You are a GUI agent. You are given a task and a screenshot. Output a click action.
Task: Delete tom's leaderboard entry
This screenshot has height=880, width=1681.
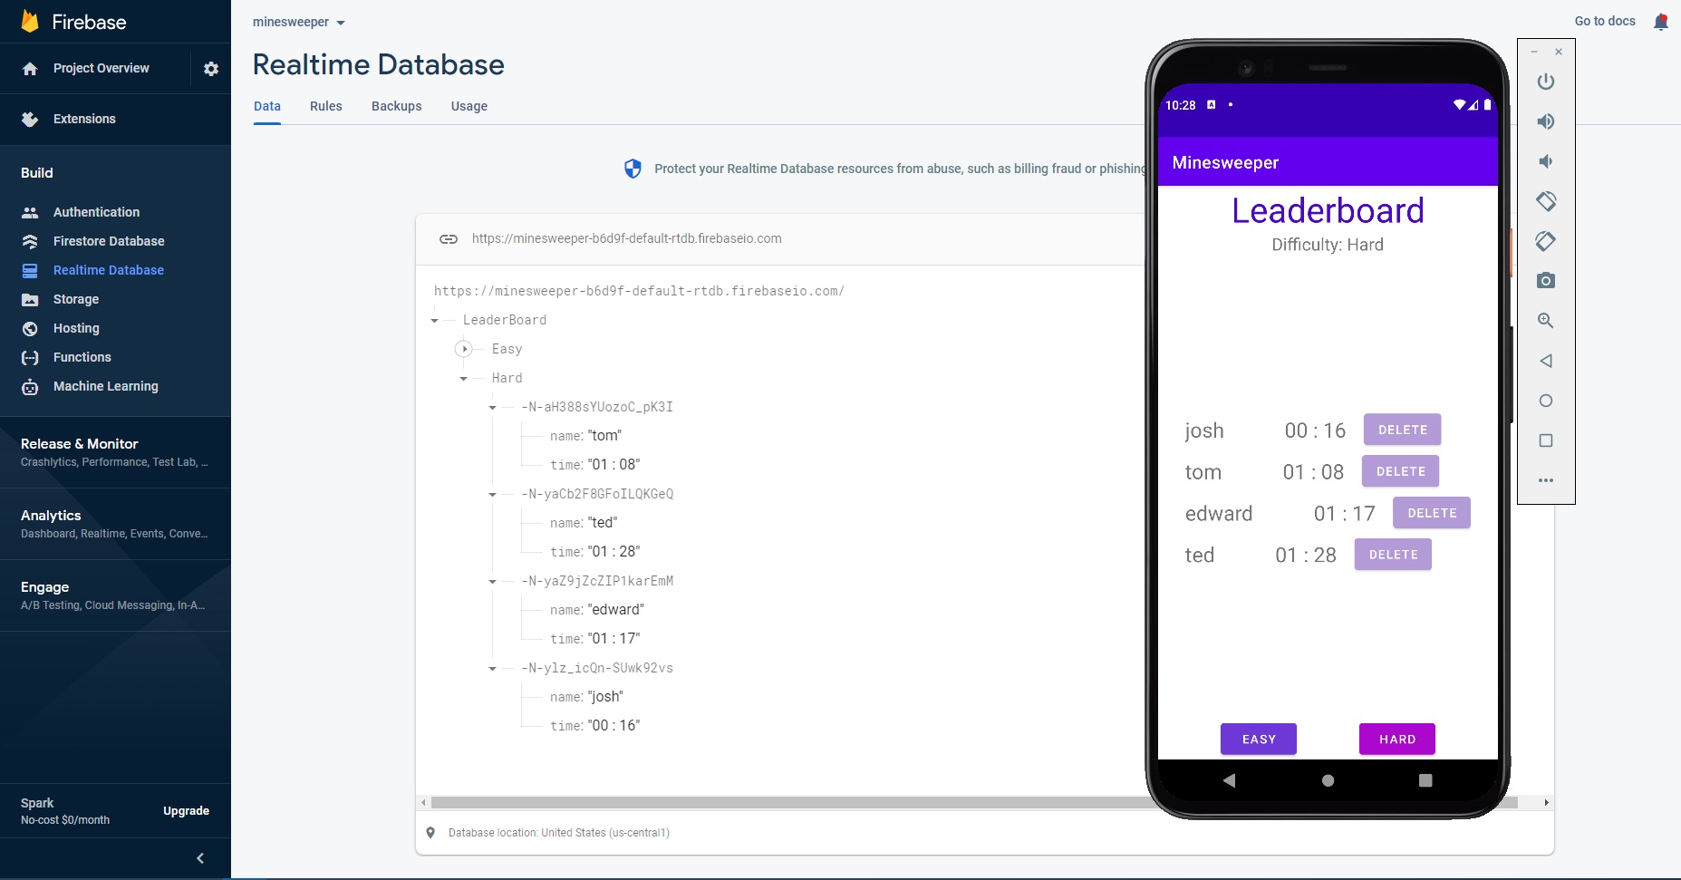pyautogui.click(x=1400, y=471)
